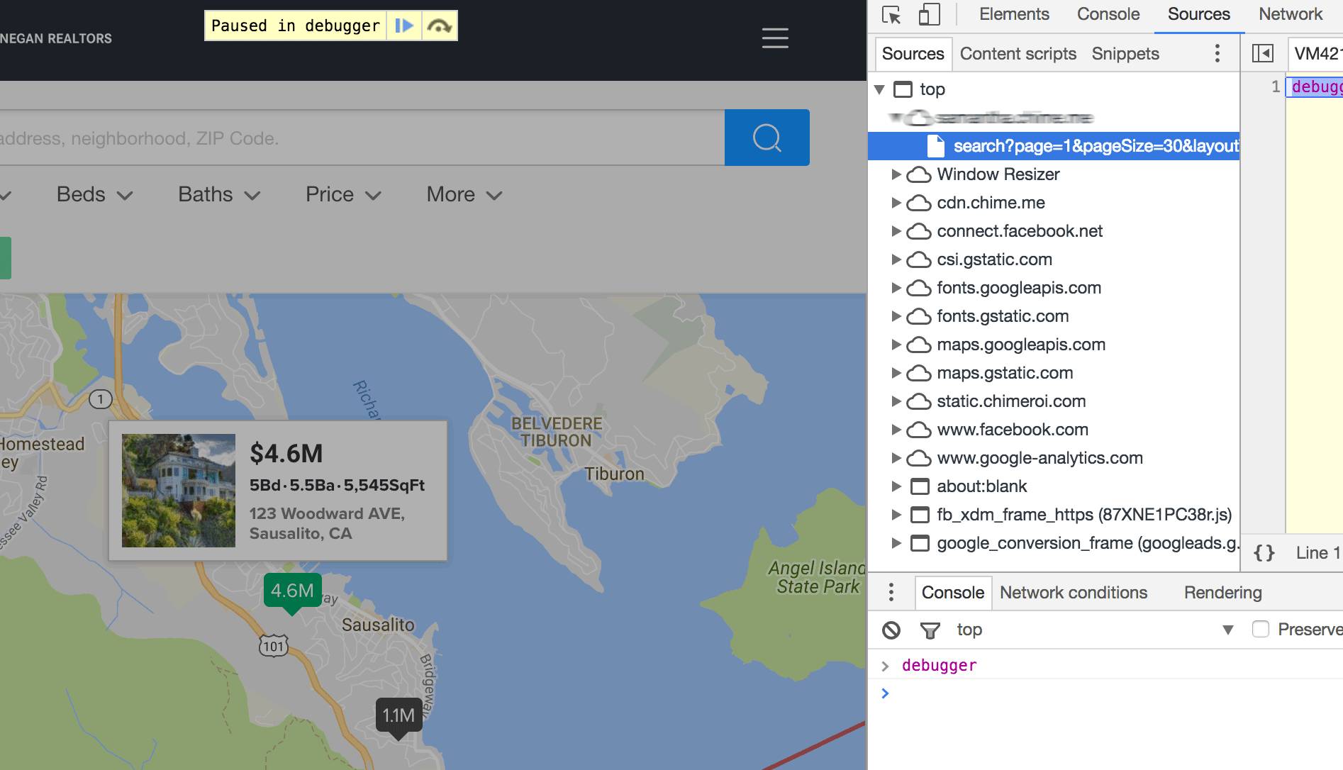
Task: Switch to the Network panel tab
Action: click(1291, 14)
